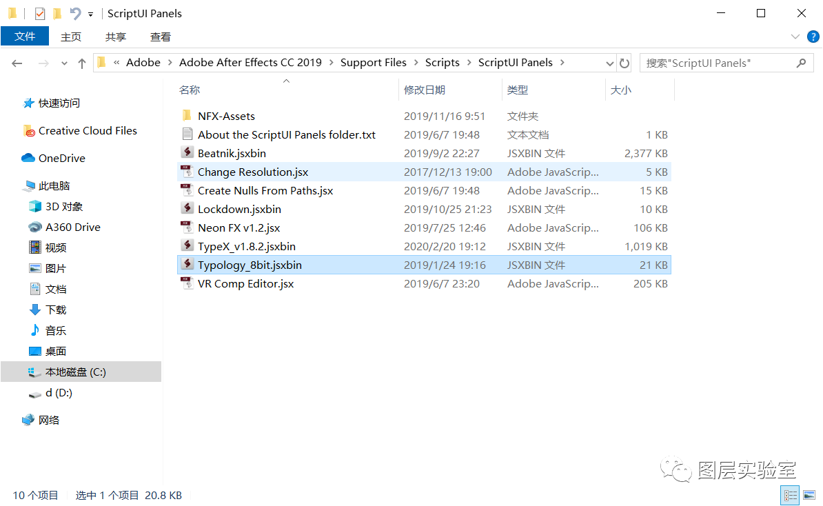Navigate to Scripts breadcrumb

[x=442, y=63]
